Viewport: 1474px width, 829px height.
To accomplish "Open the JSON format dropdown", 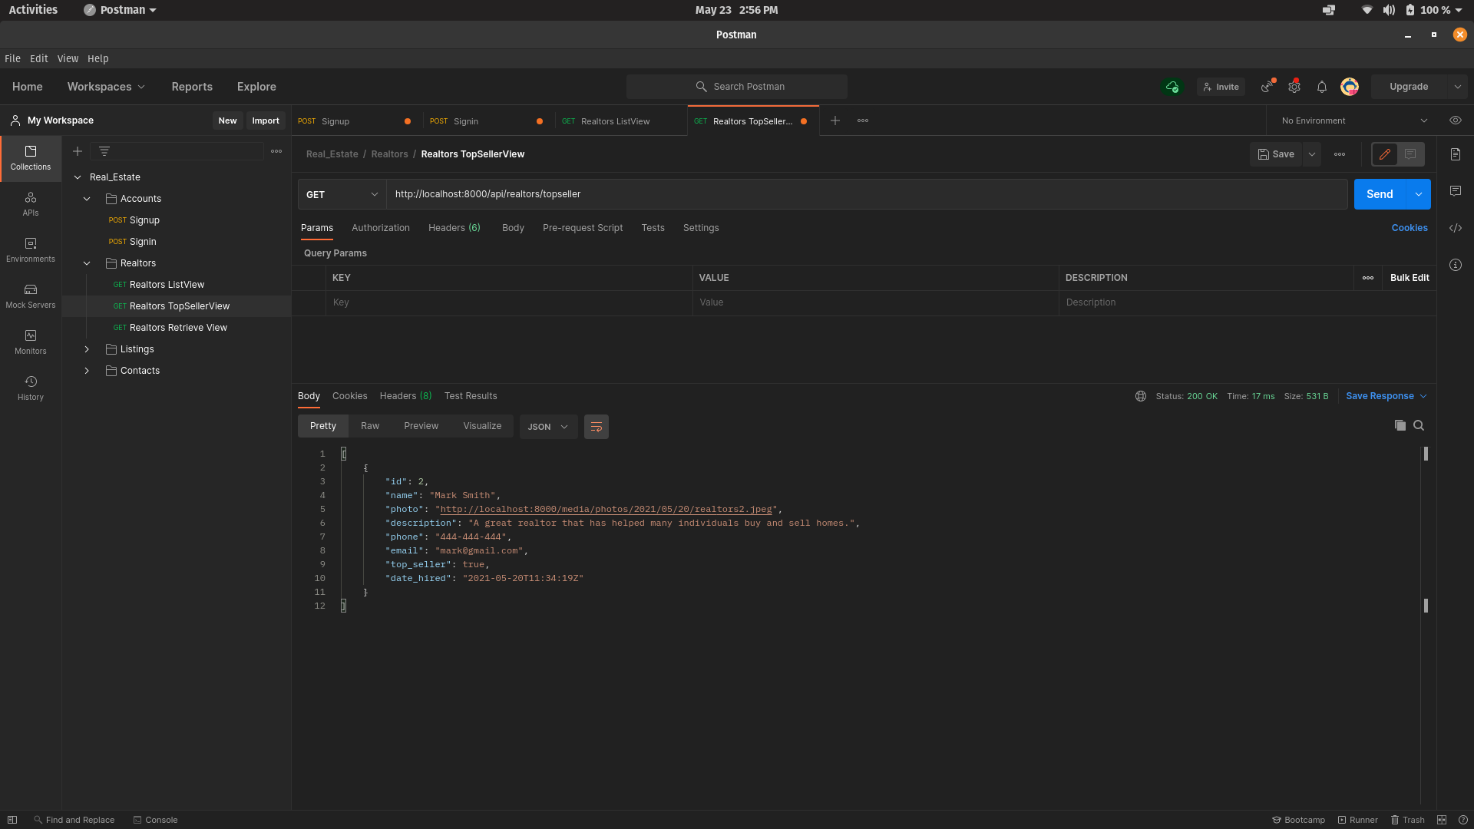I will 548,427.
